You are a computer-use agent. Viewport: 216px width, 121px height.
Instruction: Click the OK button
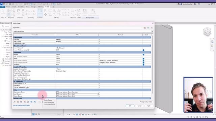point(130,106)
